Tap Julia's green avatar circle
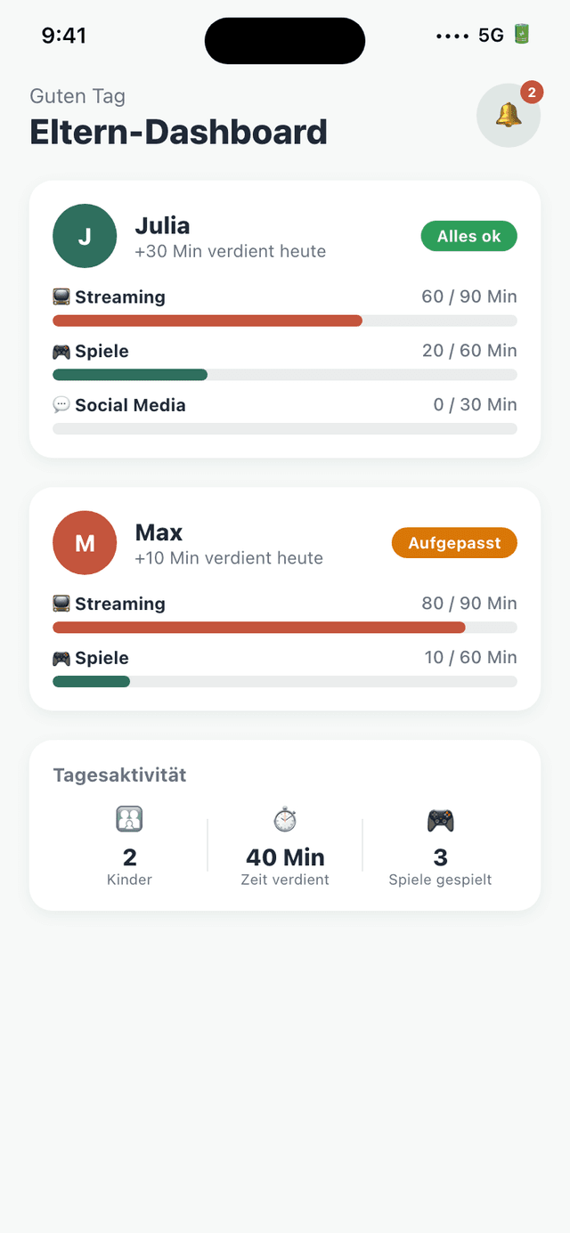This screenshot has height=1233, width=570. tap(85, 236)
